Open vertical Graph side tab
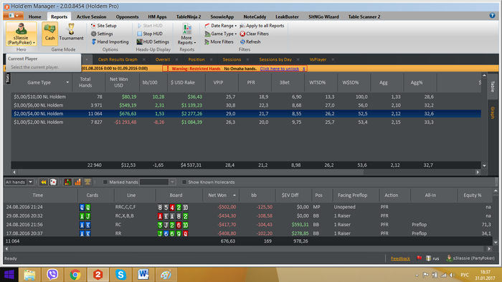The width and height of the screenshot is (502, 282). click(x=493, y=112)
